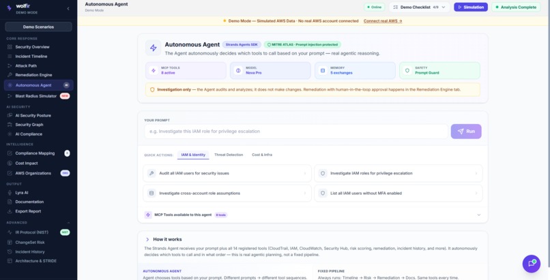Collapse the Advanced section chevron
Viewport: 550px width, 280px height.
[68, 223]
